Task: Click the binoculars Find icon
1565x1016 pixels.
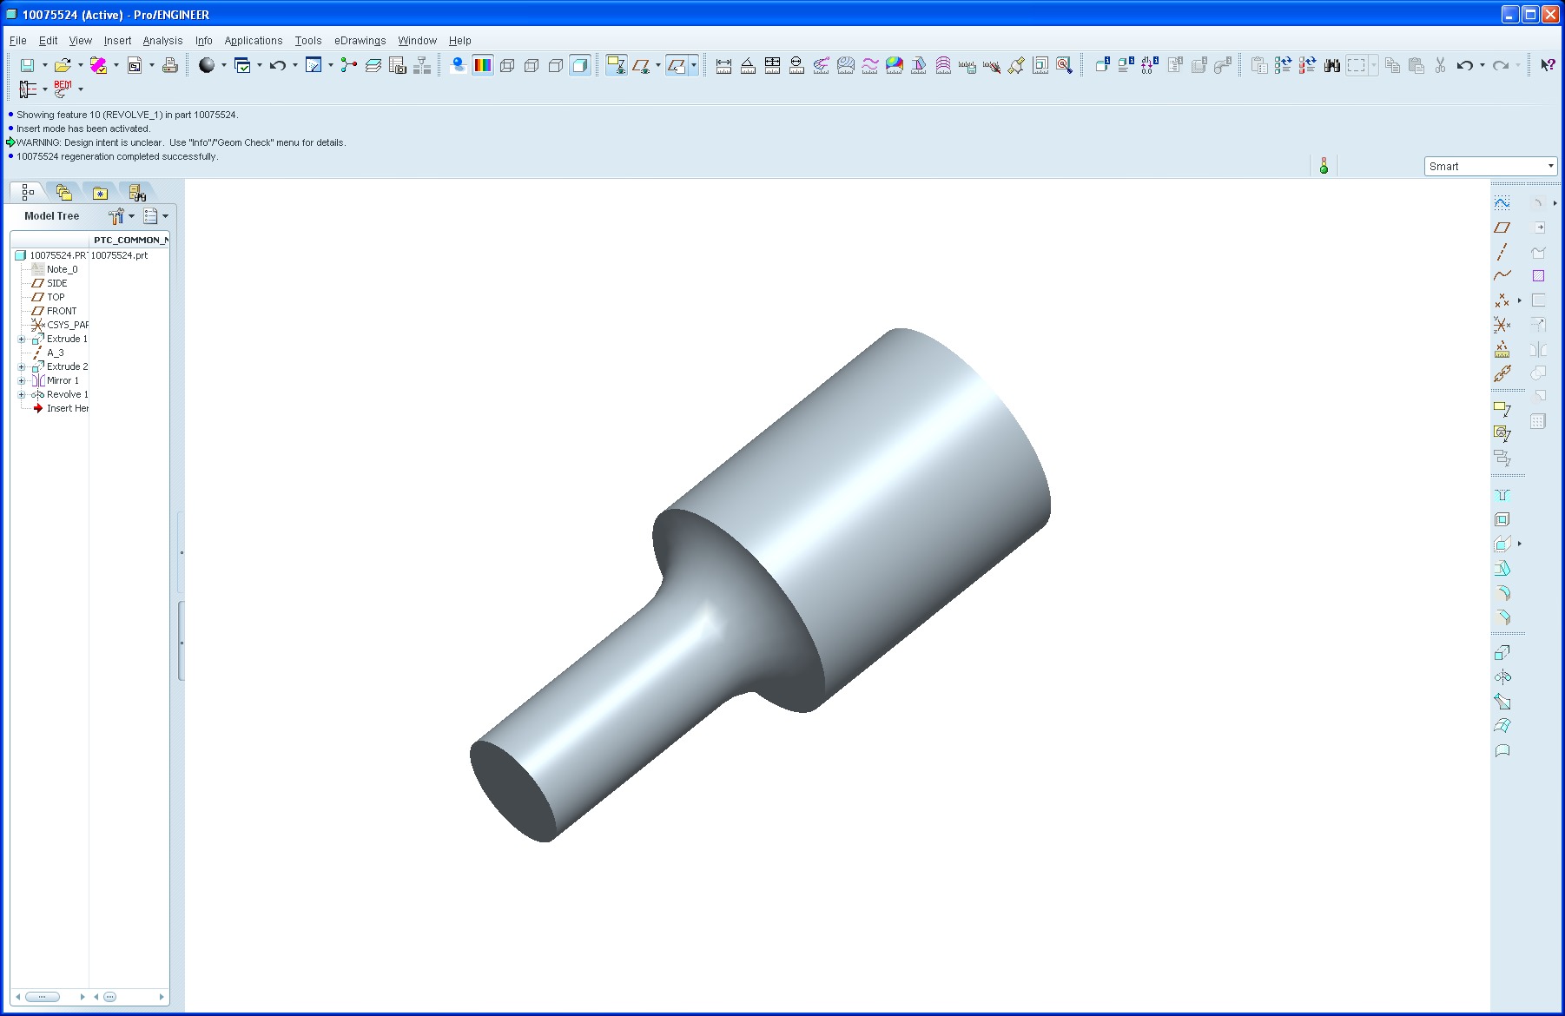Action: pyautogui.click(x=1331, y=65)
